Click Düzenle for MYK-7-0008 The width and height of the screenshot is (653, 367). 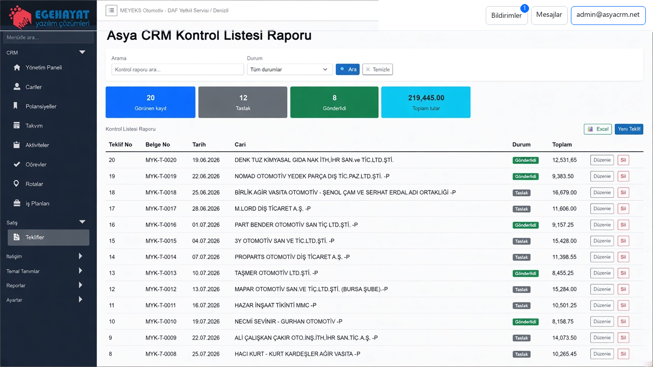602,354
